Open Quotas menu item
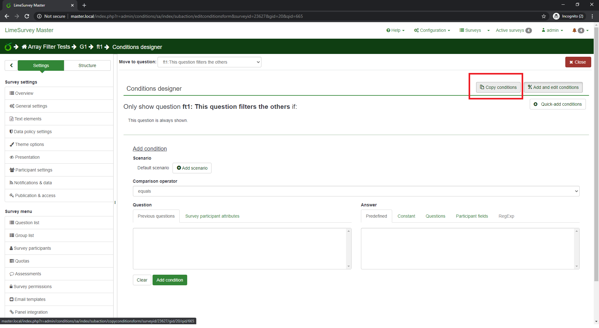 click(59, 261)
